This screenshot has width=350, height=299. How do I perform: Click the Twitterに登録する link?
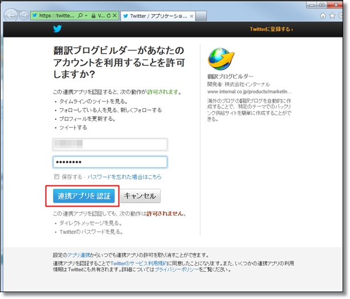click(x=271, y=29)
